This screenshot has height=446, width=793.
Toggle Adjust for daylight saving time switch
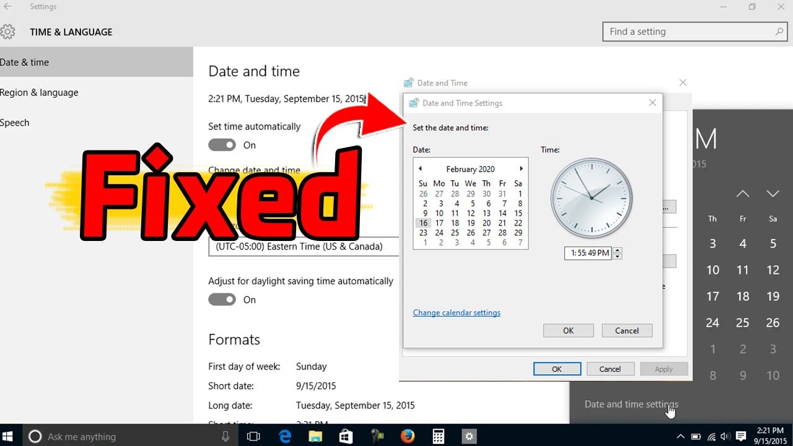(x=222, y=300)
